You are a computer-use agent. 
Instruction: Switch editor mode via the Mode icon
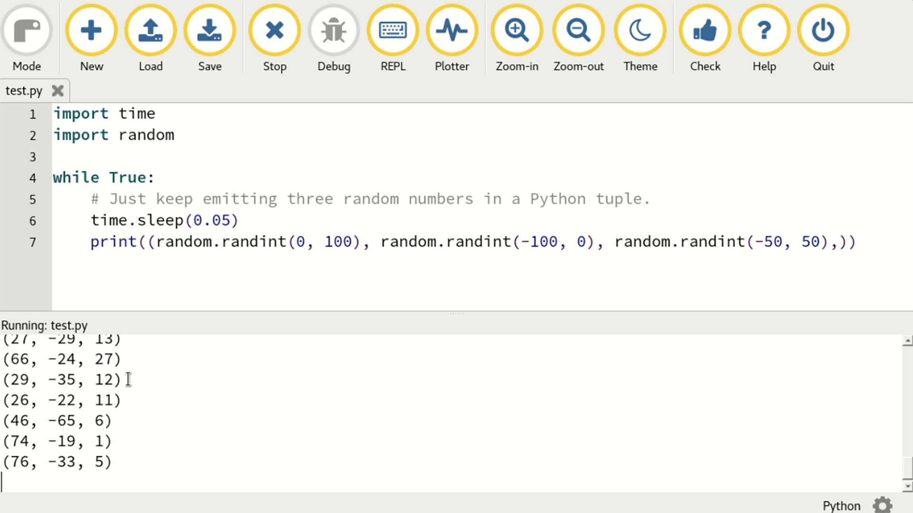click(x=27, y=30)
